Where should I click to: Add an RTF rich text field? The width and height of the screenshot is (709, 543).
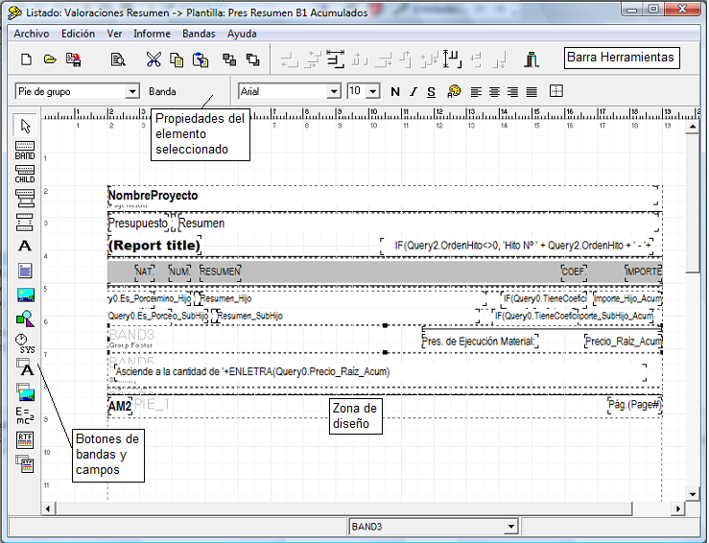(x=26, y=440)
